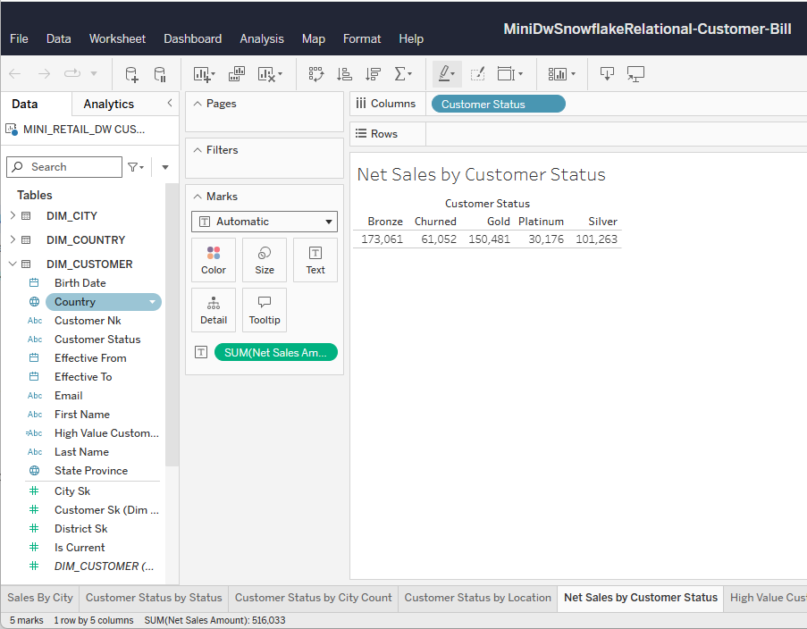This screenshot has width=807, height=629.
Task: Click the Swap Rows and Columns icon
Action: tap(316, 74)
